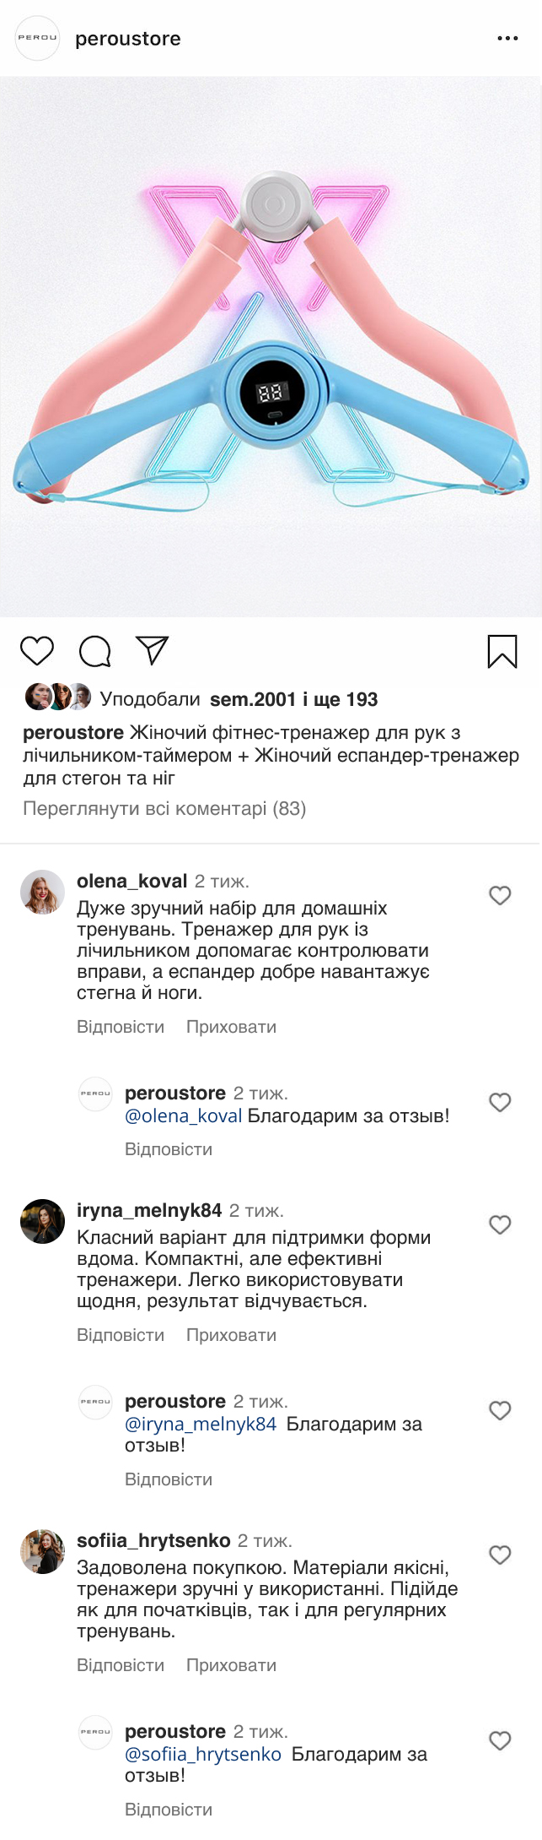Image resolution: width=542 pixels, height=1840 pixels.
Task: Open comments via speech bubble icon
Action: [x=95, y=651]
